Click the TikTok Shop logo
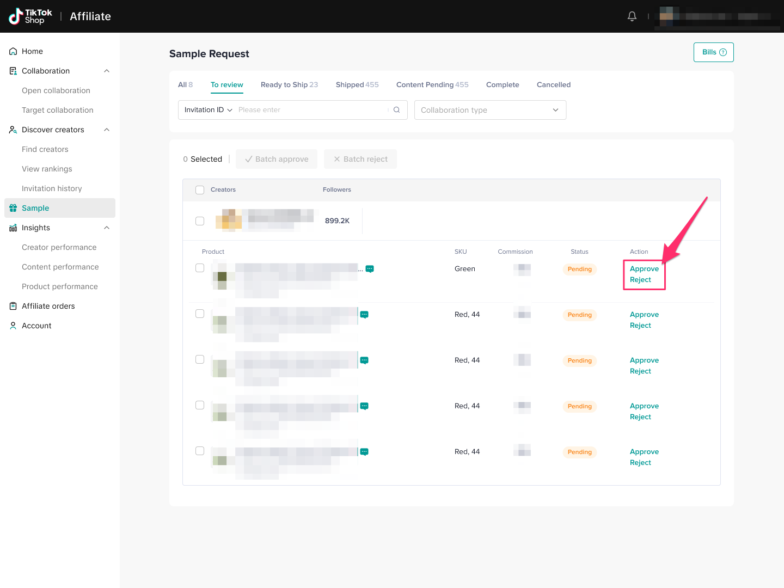784x588 pixels. [30, 16]
